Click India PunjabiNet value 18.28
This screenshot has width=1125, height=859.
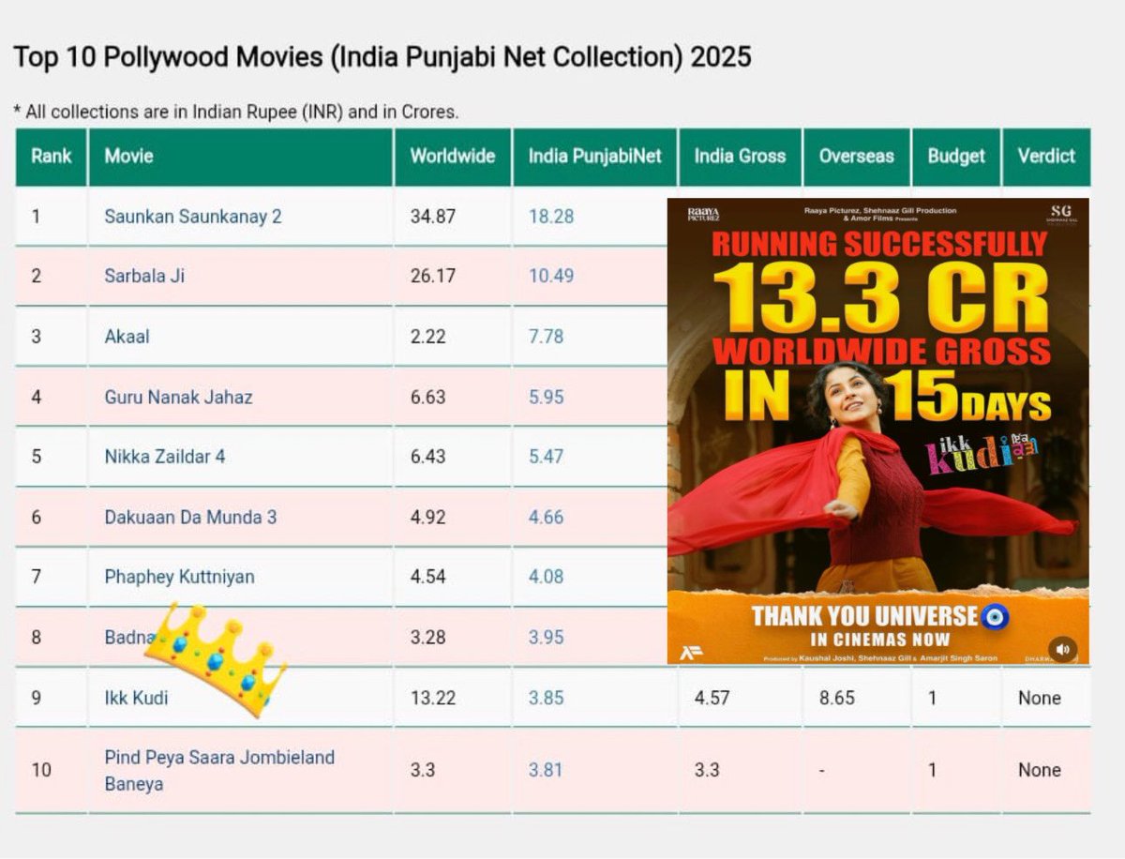(551, 217)
